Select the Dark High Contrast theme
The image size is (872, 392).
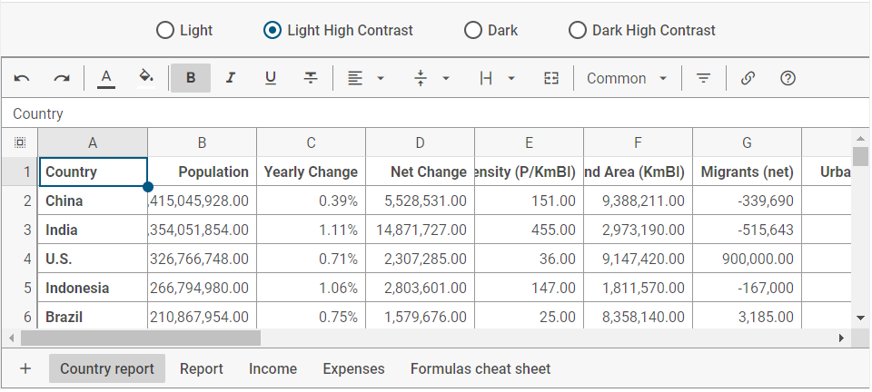click(578, 30)
